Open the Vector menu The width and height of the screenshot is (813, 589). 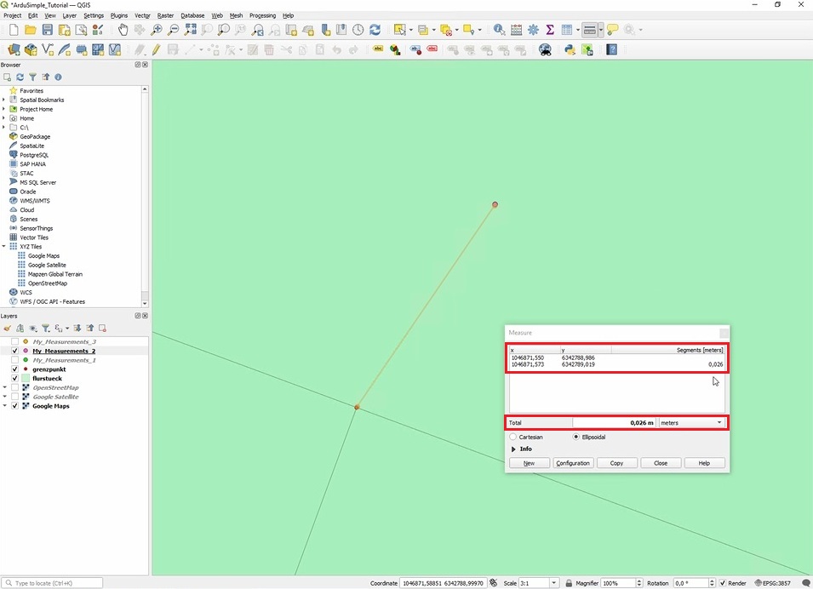142,15
